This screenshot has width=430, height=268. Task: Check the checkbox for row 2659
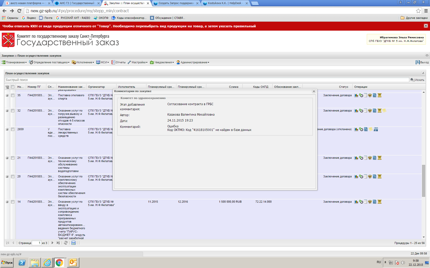click(x=13, y=129)
